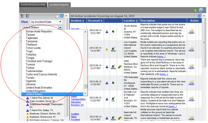
Task: Sort table by Incident column
Action: coord(77,21)
